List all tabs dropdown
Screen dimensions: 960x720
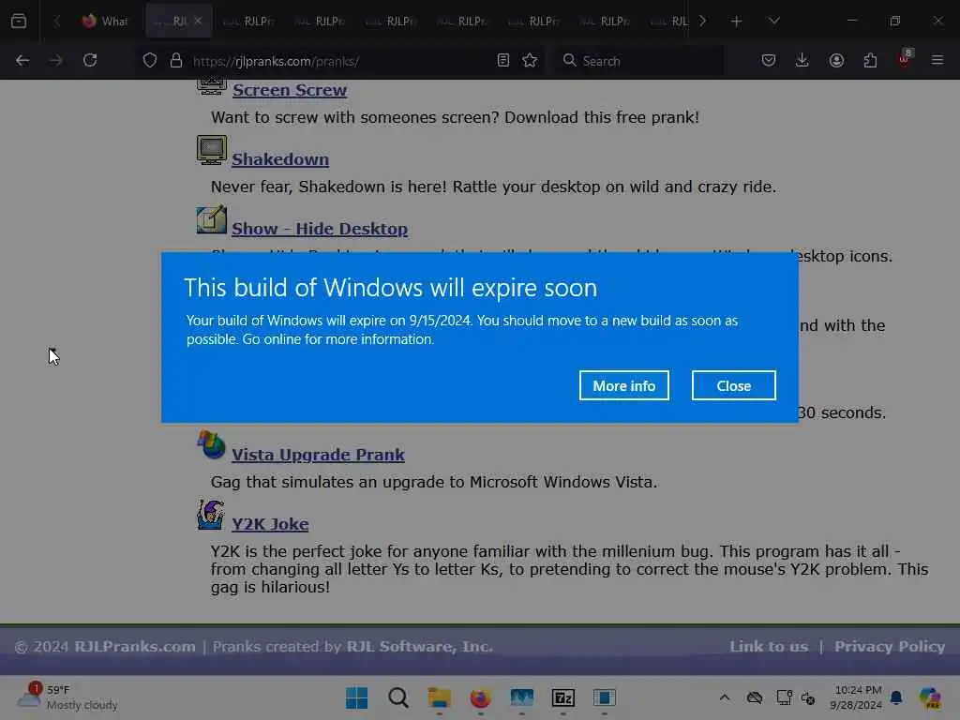click(x=773, y=22)
